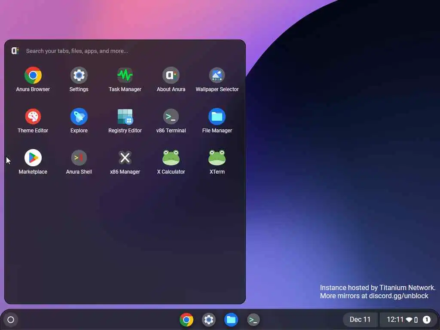Launch the Explore app
Screen dimensions: 440x330
tap(79, 121)
